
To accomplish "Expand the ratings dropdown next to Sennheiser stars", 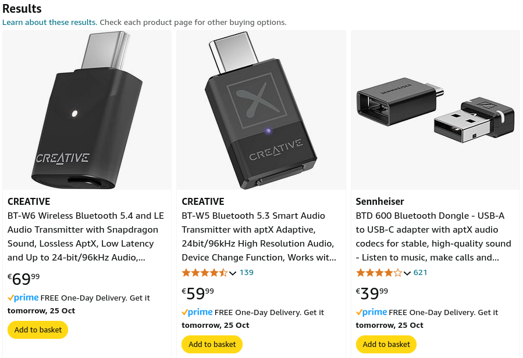I will (406, 273).
